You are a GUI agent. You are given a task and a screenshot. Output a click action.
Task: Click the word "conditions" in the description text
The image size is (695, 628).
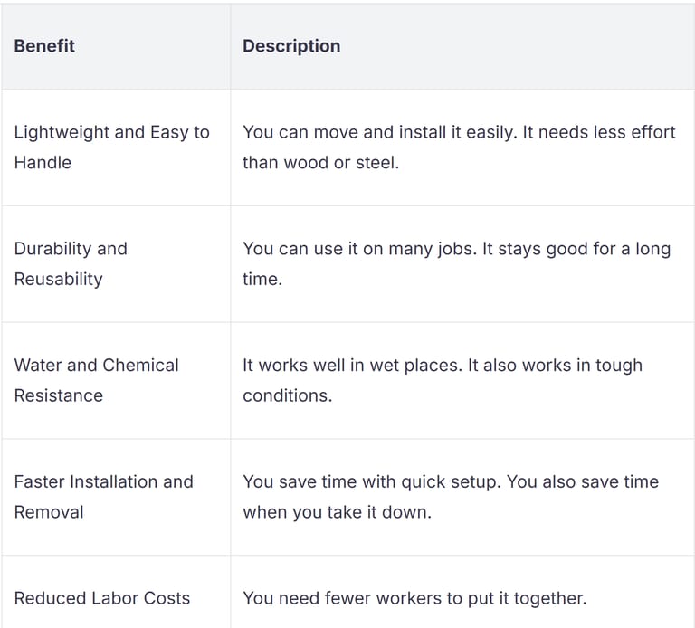coord(285,395)
